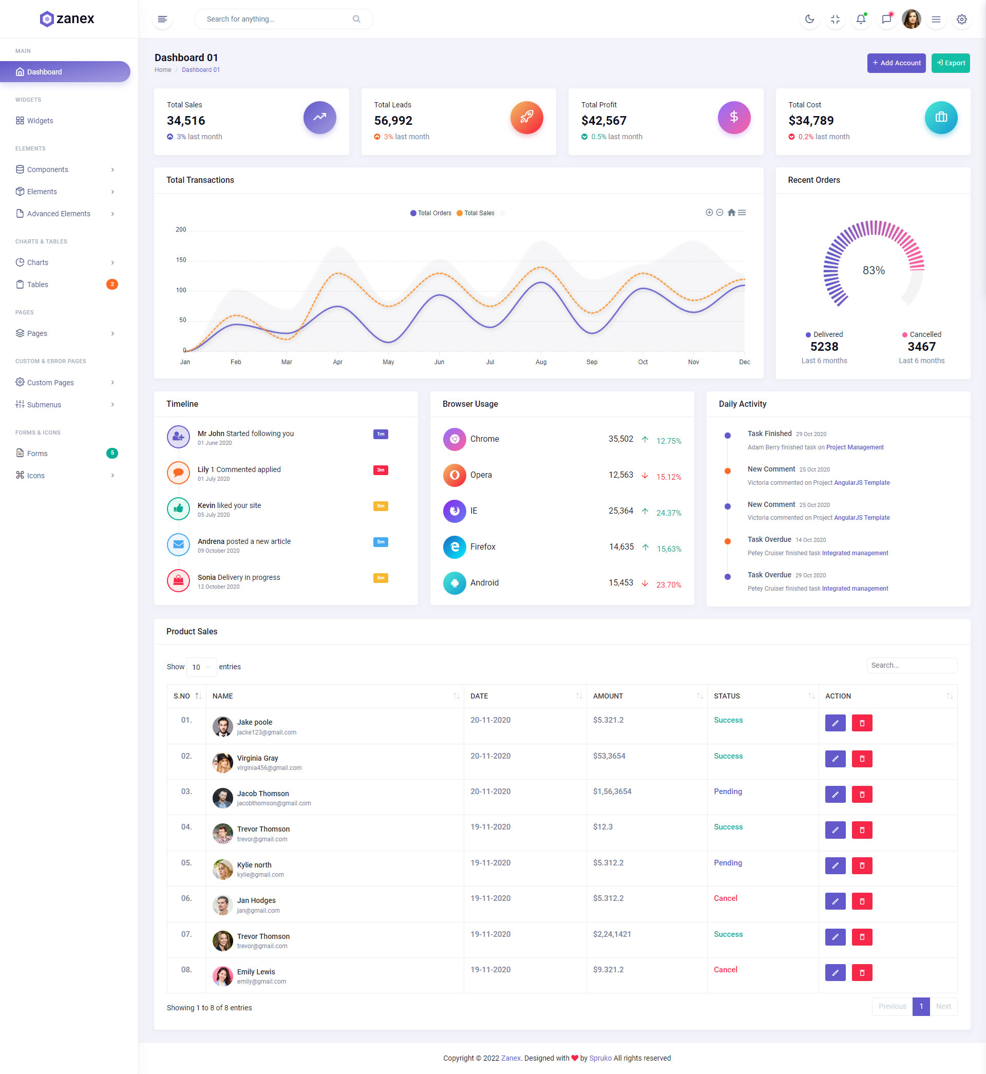Reset chart zoom with home icon
Screen dimensions: 986x1074
[731, 212]
